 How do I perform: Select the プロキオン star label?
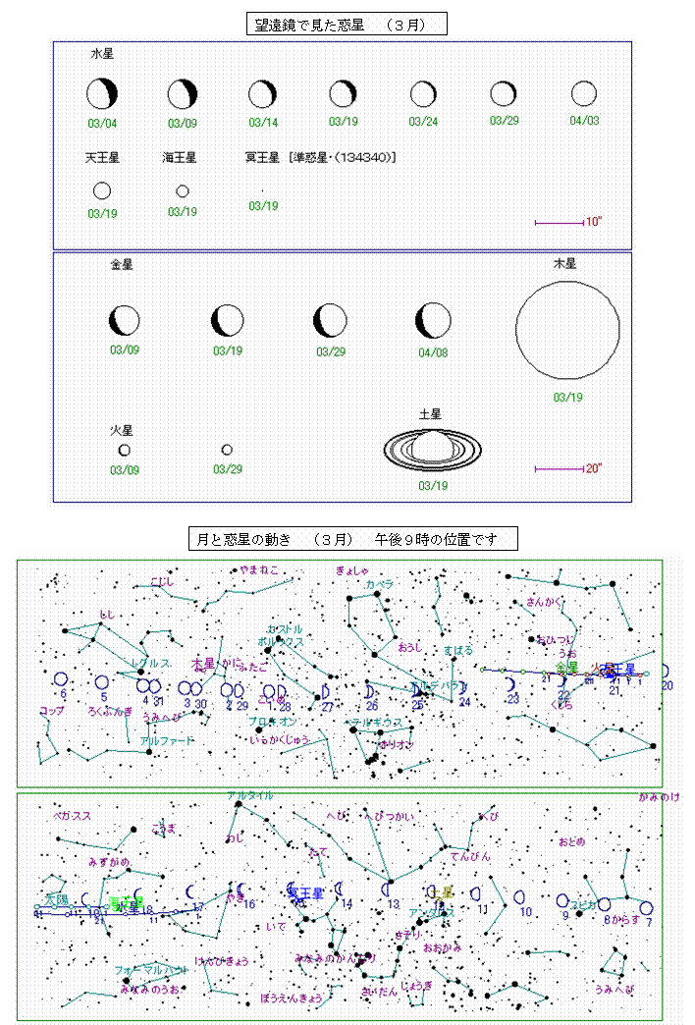click(272, 722)
